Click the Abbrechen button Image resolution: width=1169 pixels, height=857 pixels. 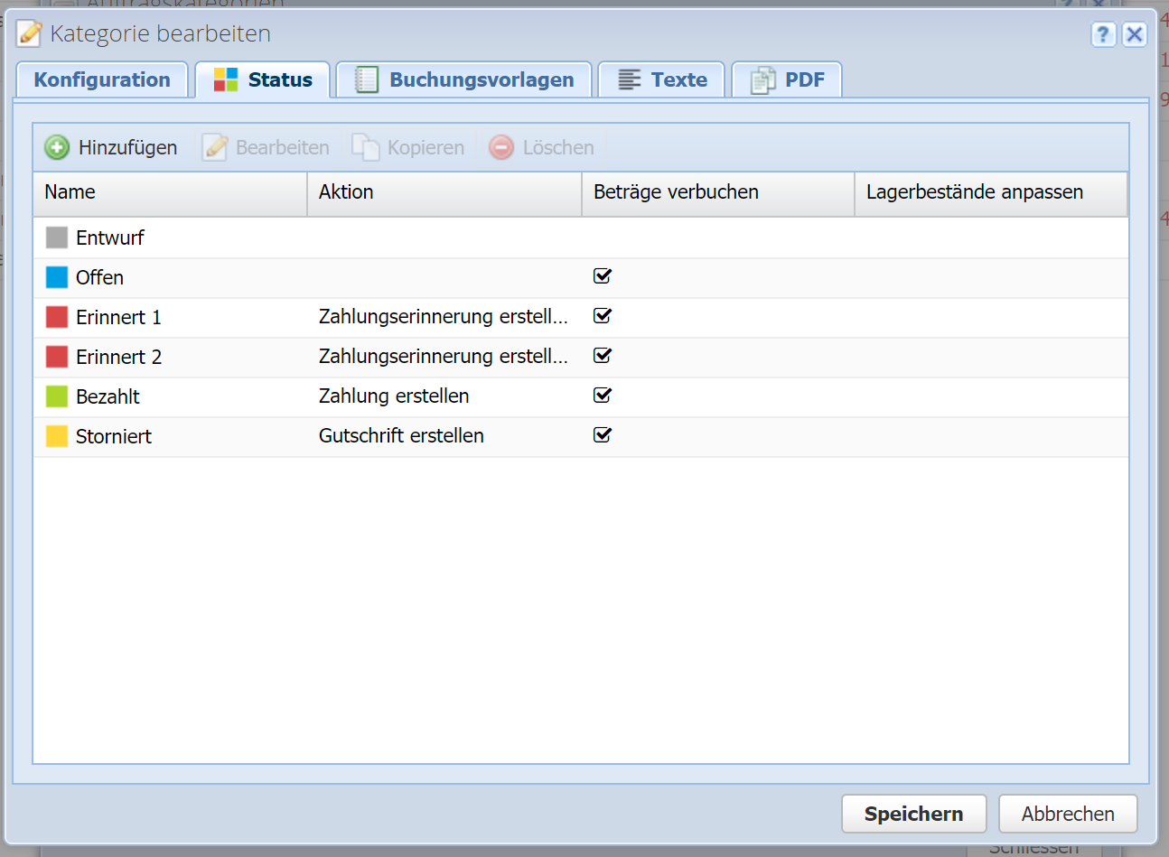click(x=1067, y=814)
